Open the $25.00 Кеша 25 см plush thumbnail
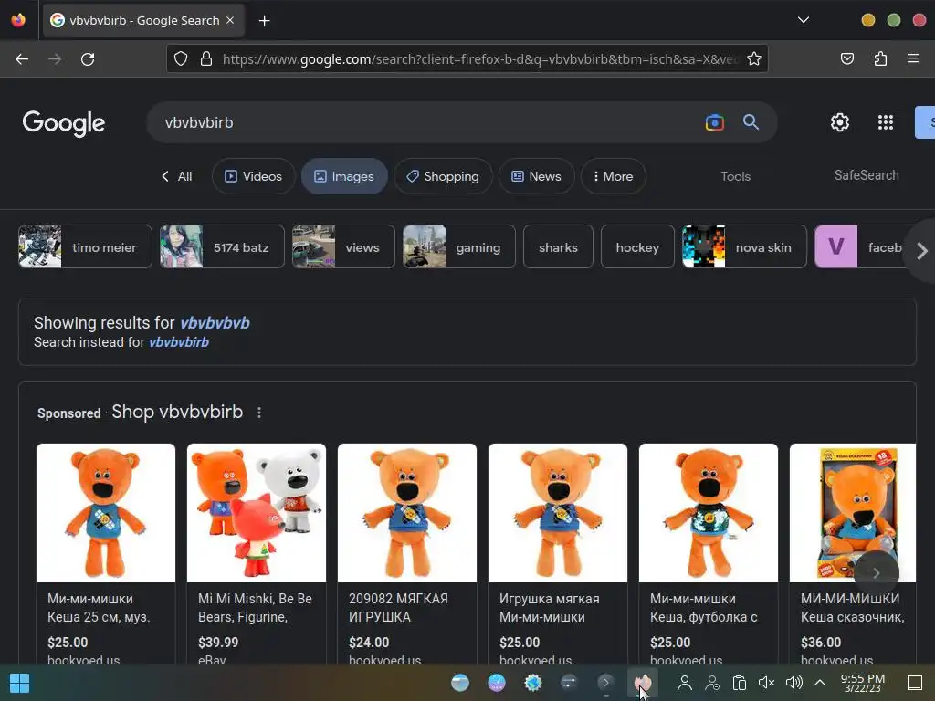935x701 pixels. [106, 513]
